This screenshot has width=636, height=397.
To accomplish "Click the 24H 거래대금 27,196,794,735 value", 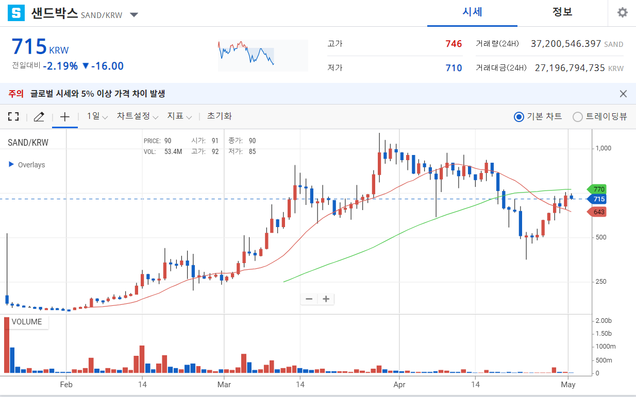I will point(570,68).
